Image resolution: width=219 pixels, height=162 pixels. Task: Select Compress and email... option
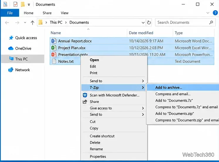[x=183, y=94]
